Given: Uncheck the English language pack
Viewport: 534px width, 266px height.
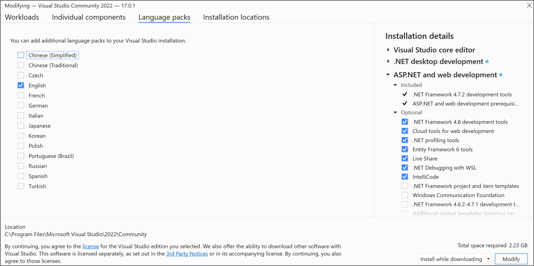Looking at the screenshot, I should [21, 85].
